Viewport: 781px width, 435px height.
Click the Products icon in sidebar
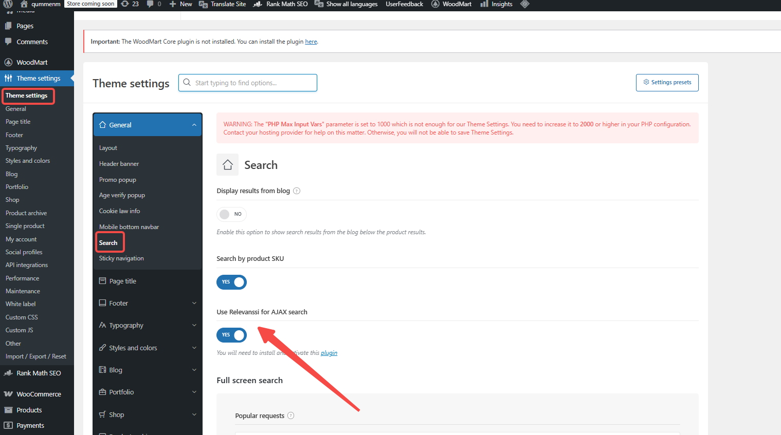click(8, 410)
